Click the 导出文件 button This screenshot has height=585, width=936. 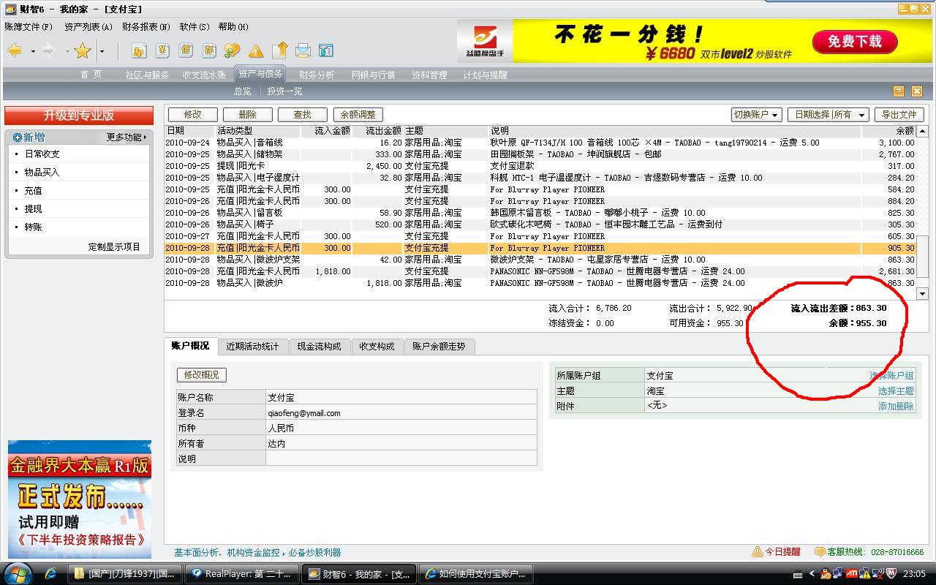pyautogui.click(x=899, y=115)
